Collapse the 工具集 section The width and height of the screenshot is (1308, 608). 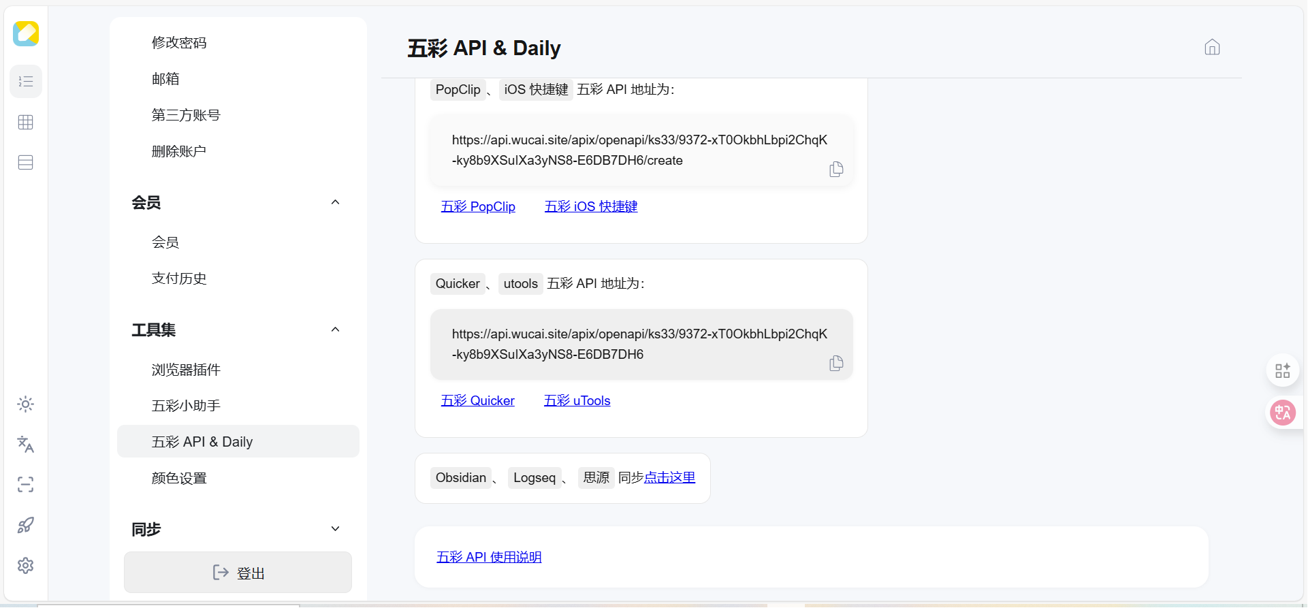(x=335, y=330)
